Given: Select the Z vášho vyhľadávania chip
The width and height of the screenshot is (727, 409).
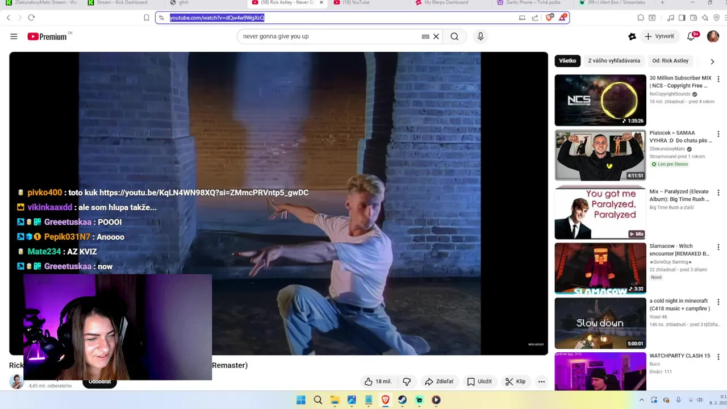Looking at the screenshot, I should [614, 61].
